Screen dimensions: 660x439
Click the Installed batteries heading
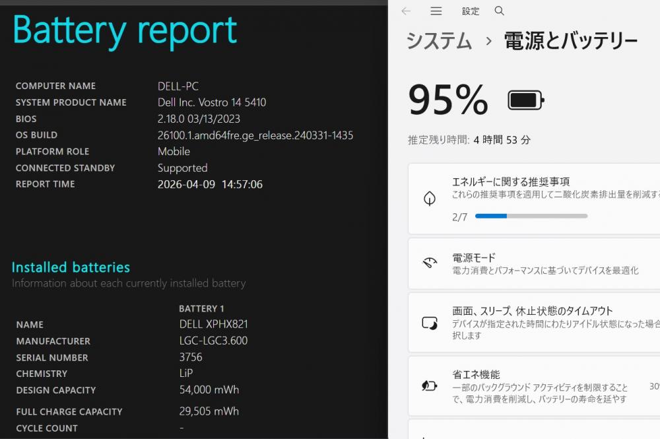[x=71, y=267]
